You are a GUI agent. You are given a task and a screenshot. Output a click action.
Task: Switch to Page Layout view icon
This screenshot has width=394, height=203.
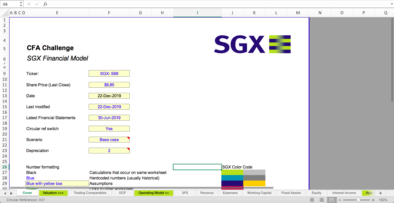coord(322,200)
